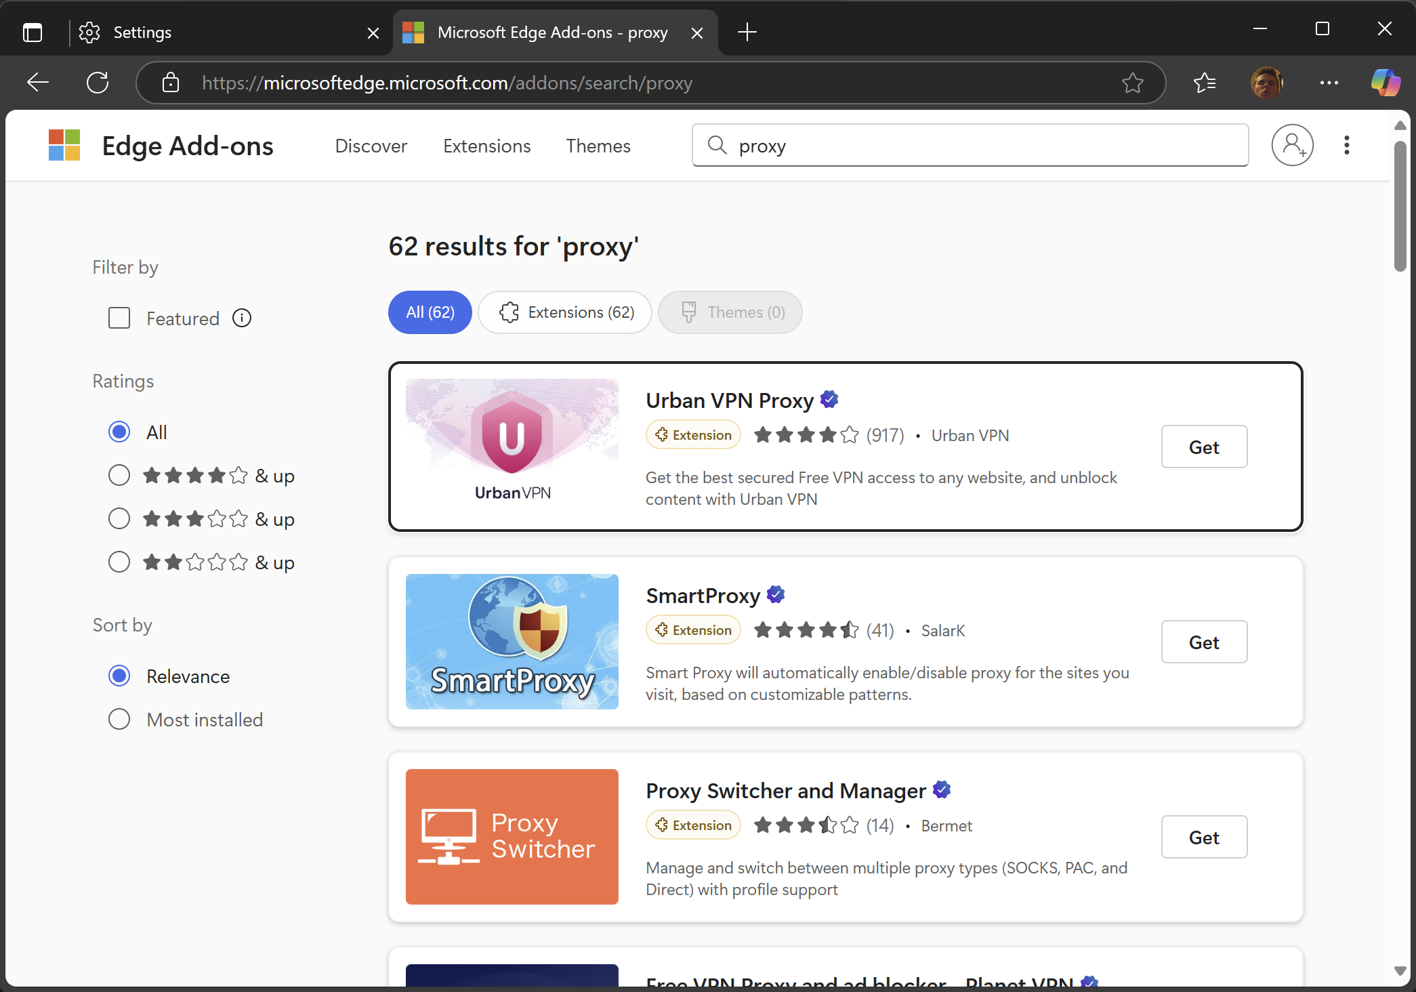Image resolution: width=1416 pixels, height=992 pixels.
Task: Filter by three stars and up
Action: [119, 518]
